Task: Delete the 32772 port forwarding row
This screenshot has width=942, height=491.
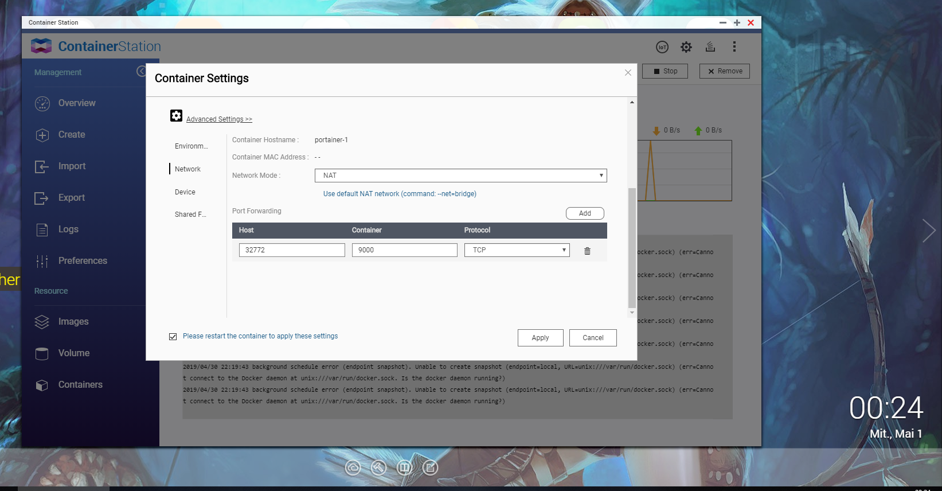Action: click(587, 251)
